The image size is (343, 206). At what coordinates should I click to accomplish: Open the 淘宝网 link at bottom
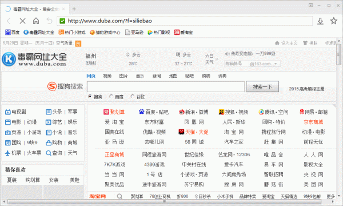98,196
